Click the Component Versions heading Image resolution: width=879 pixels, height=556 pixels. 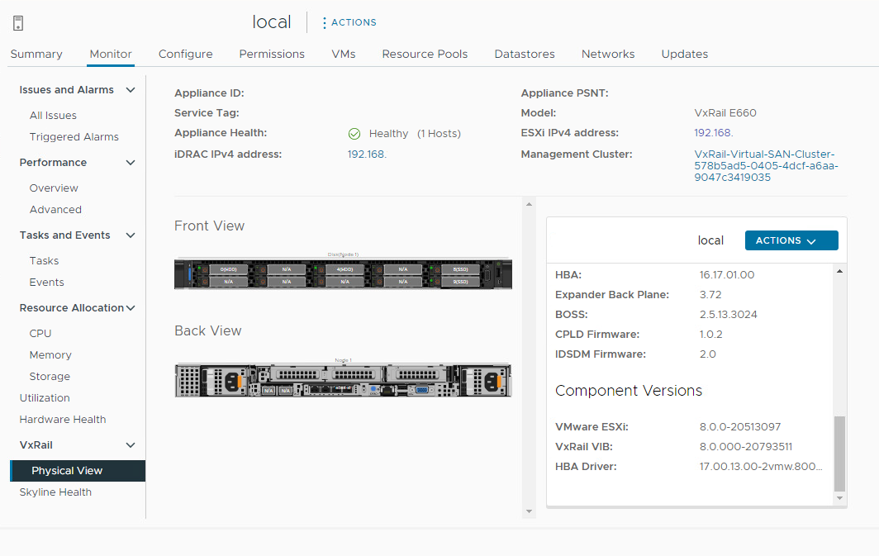tap(629, 391)
